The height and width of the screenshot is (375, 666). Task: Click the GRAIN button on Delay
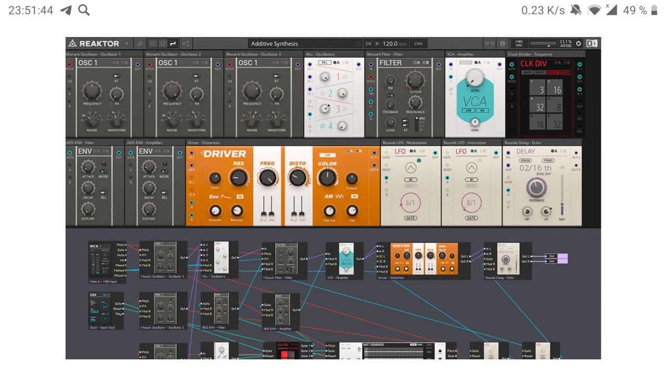tap(526, 160)
